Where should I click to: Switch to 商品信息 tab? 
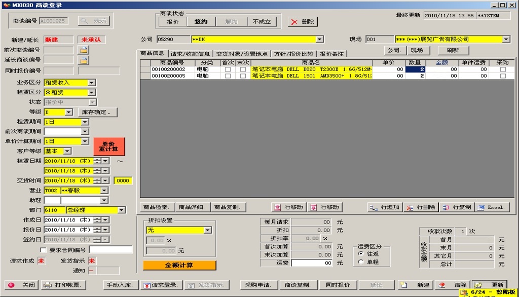coord(152,53)
